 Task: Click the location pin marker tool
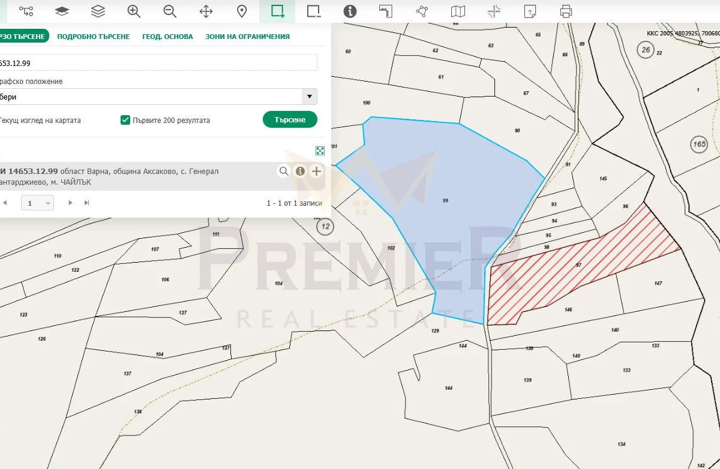[x=242, y=11]
